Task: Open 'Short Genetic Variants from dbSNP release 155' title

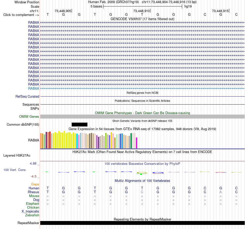Action: [x=142, y=121]
